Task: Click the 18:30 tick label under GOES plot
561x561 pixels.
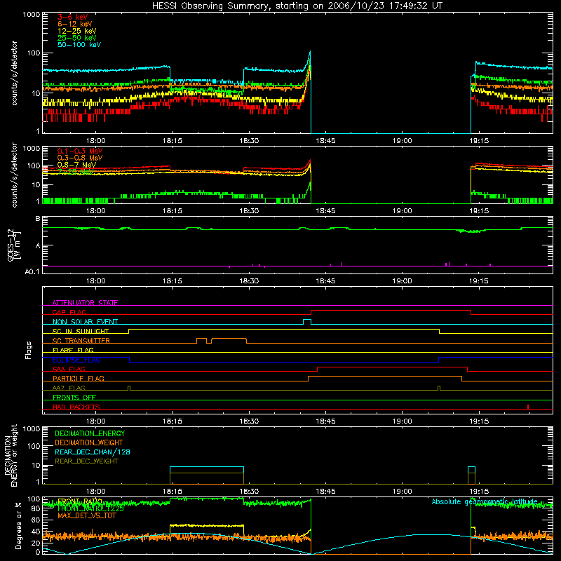Action: [249, 281]
